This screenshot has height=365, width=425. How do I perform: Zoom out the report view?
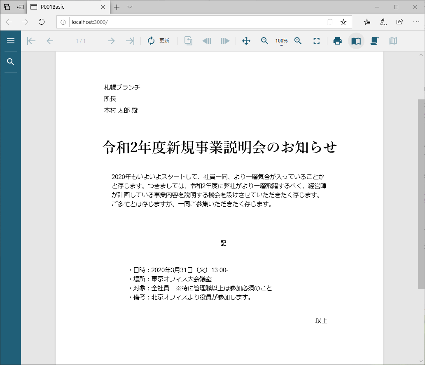[264, 41]
